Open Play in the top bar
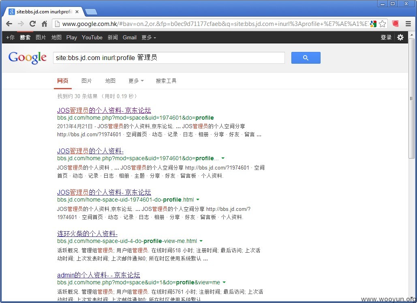 click(72, 38)
